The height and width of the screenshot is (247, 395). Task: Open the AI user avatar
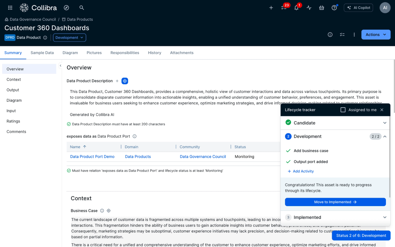(x=385, y=8)
